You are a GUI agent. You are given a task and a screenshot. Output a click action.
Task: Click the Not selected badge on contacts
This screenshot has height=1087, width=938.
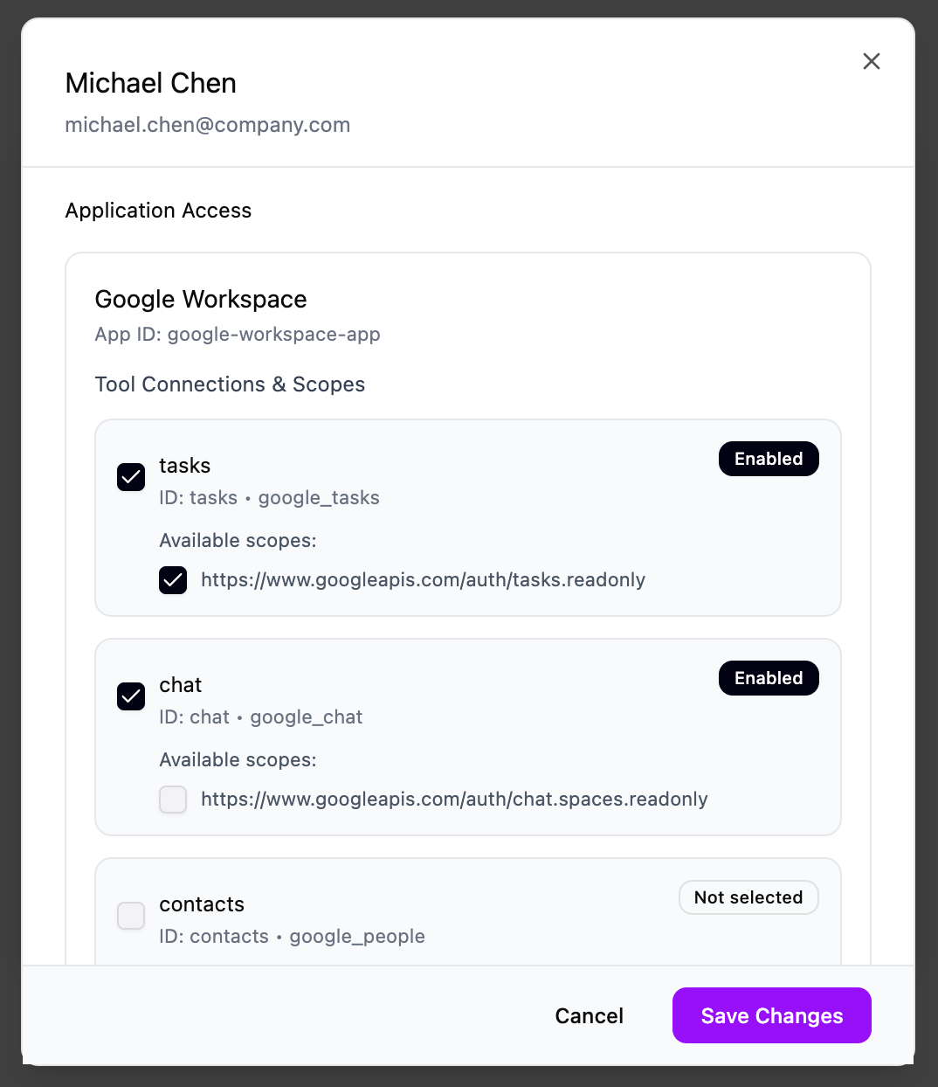coord(748,897)
